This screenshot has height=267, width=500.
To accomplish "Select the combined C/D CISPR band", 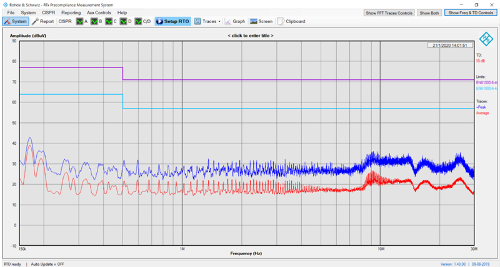I will point(143,21).
